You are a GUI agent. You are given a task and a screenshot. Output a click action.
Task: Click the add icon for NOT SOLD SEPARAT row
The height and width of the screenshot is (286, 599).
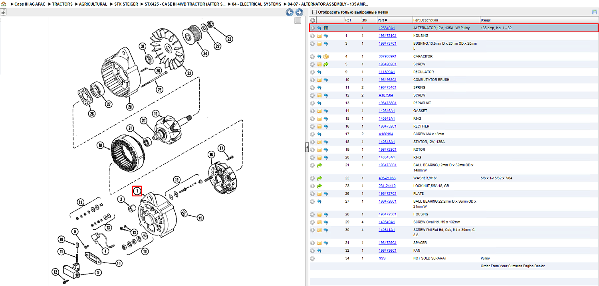click(312, 258)
